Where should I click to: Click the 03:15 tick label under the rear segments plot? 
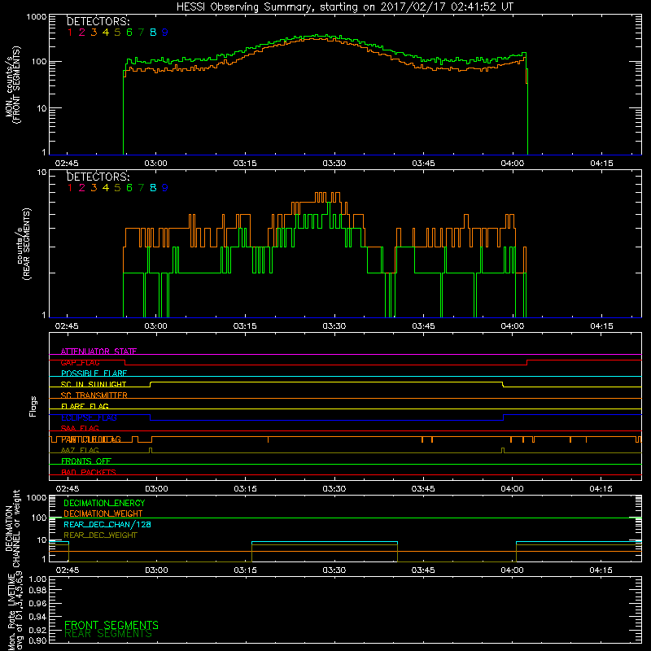pyautogui.click(x=245, y=326)
